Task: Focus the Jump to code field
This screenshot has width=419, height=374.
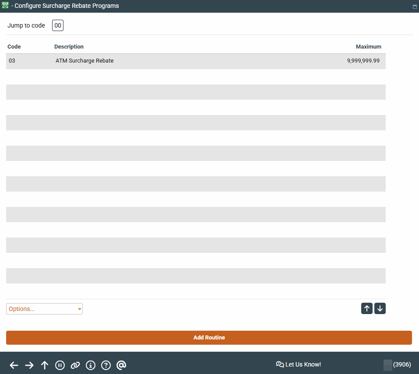Action: click(58, 25)
